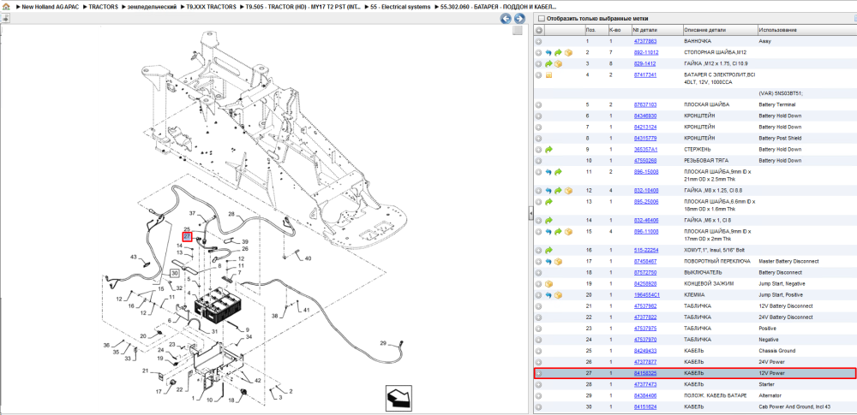Open part number link 84151624
Image resolution: width=857 pixels, height=415 pixels.
[x=645, y=406]
